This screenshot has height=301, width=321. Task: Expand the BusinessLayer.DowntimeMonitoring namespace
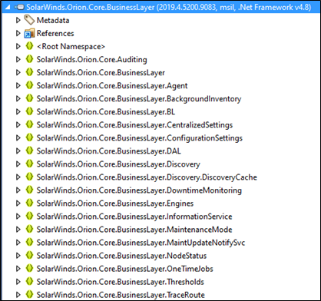click(18, 190)
